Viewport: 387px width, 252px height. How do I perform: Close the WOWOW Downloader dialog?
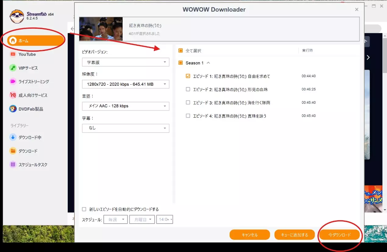click(x=357, y=10)
